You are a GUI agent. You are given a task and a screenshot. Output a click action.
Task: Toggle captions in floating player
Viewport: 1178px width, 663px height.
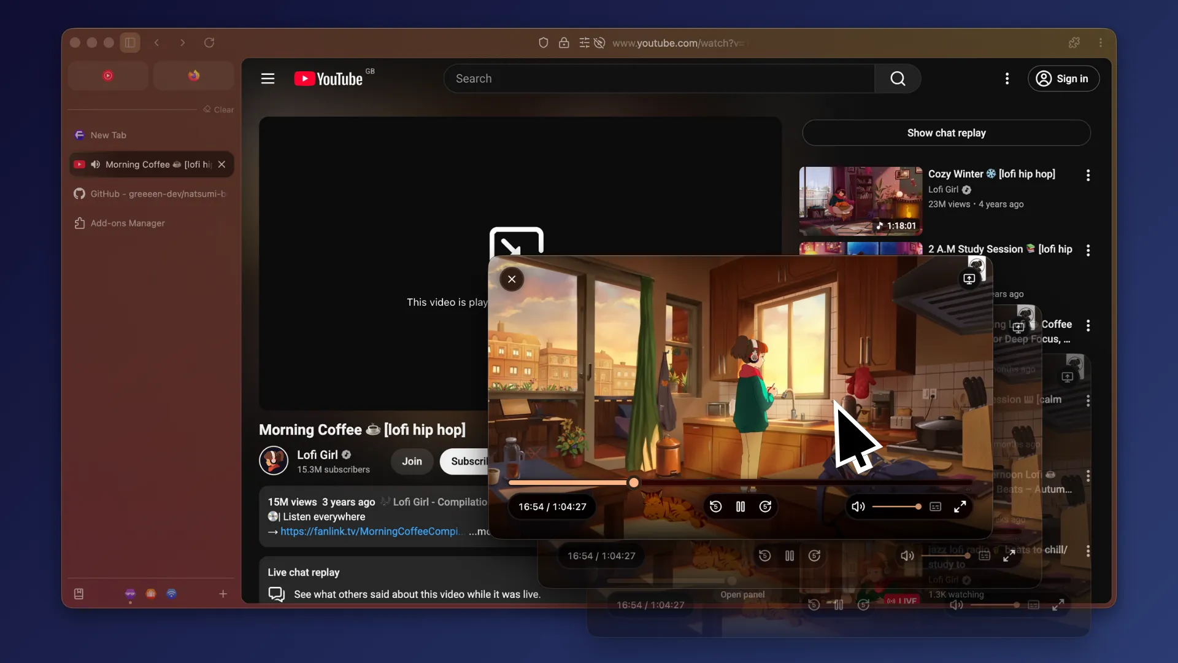coord(935,506)
